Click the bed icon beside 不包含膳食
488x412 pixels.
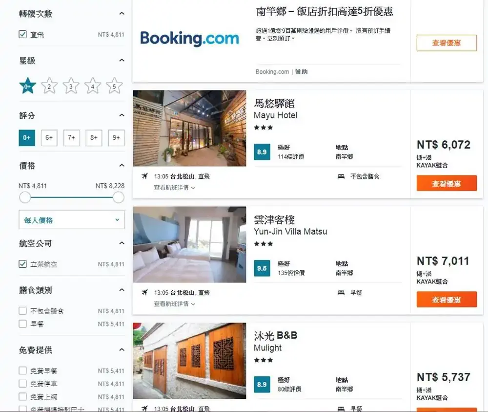341,176
